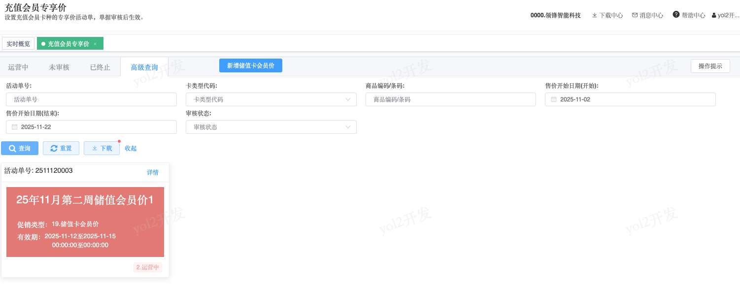Click the validity text 2025-11-12至2025-11-15
Screen dimensions: 740x287
point(80,236)
